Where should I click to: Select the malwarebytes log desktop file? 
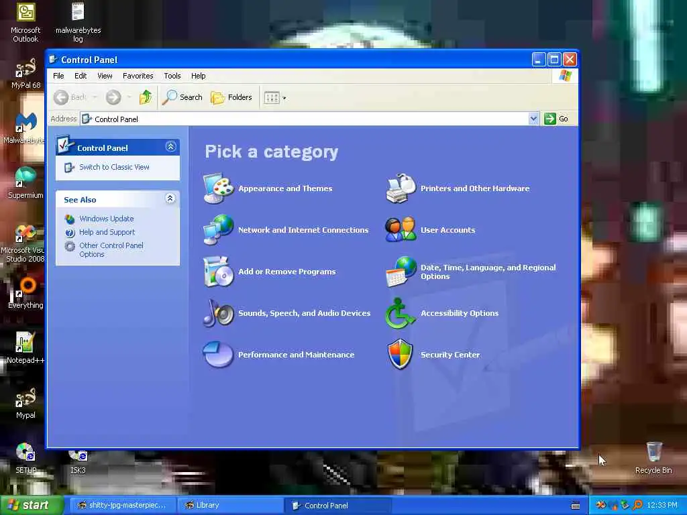point(78,22)
